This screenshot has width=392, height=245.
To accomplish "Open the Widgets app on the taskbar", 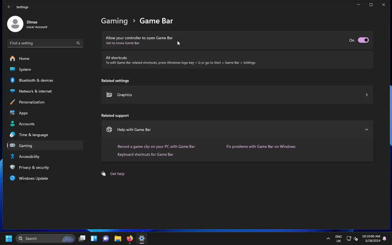I will click(94, 238).
